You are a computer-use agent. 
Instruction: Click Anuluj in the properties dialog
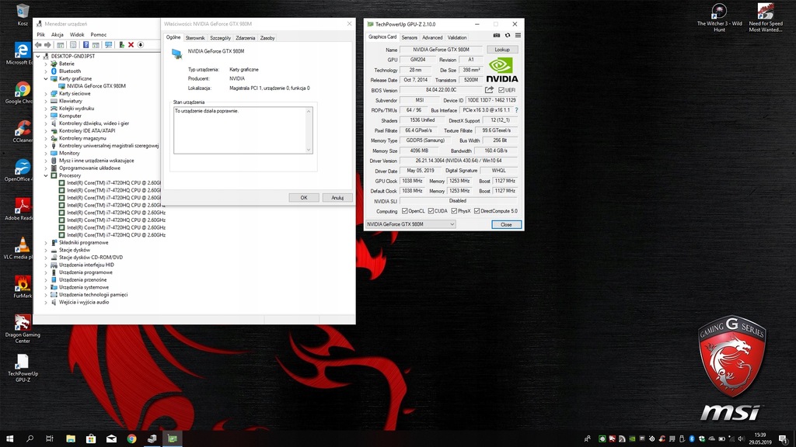coord(337,198)
